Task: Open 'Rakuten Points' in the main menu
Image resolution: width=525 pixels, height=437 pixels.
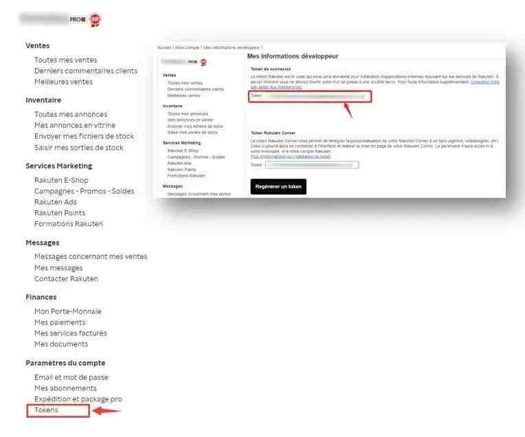Action: point(60,213)
